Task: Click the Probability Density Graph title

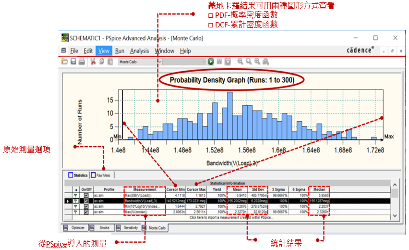Action: pos(232,80)
